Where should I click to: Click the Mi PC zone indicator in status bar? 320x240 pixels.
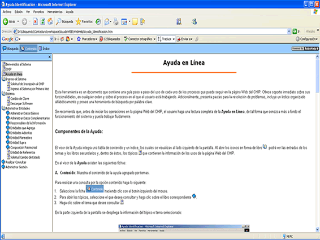coord(288,237)
